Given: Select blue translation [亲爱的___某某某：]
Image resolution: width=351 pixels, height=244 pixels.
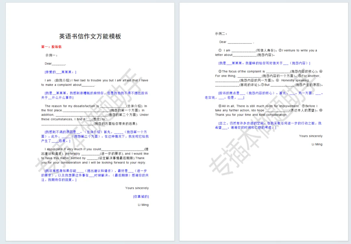Looking at the screenshot, I should pos(60,72).
